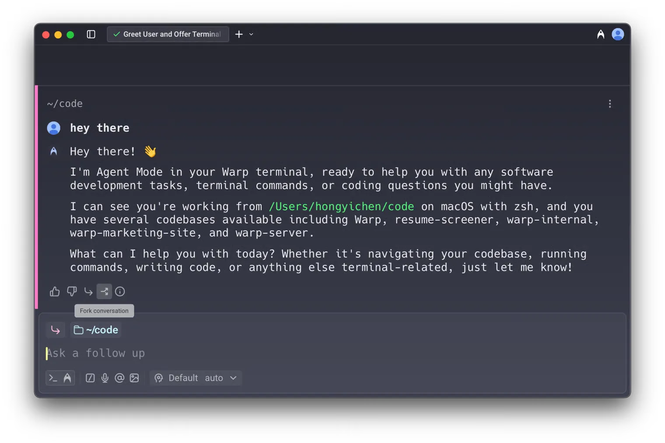The width and height of the screenshot is (665, 443).
Task: Open the Default auto model selector dropdown
Action: click(x=195, y=378)
